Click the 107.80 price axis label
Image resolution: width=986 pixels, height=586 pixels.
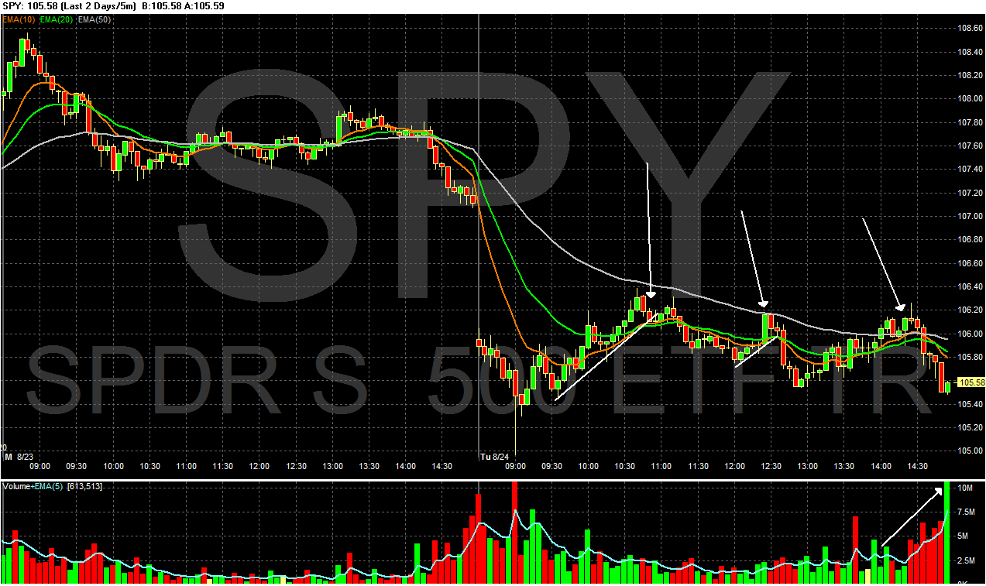(x=971, y=122)
